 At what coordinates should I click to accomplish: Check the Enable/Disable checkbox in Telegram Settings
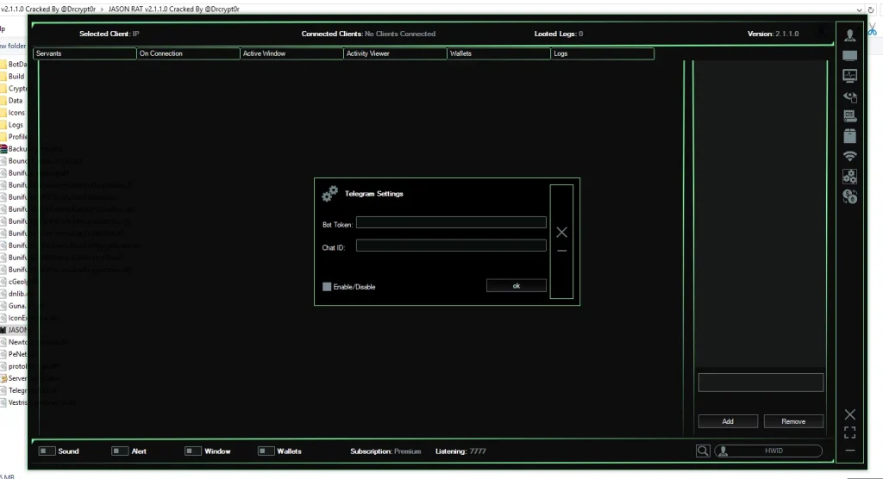coord(327,287)
